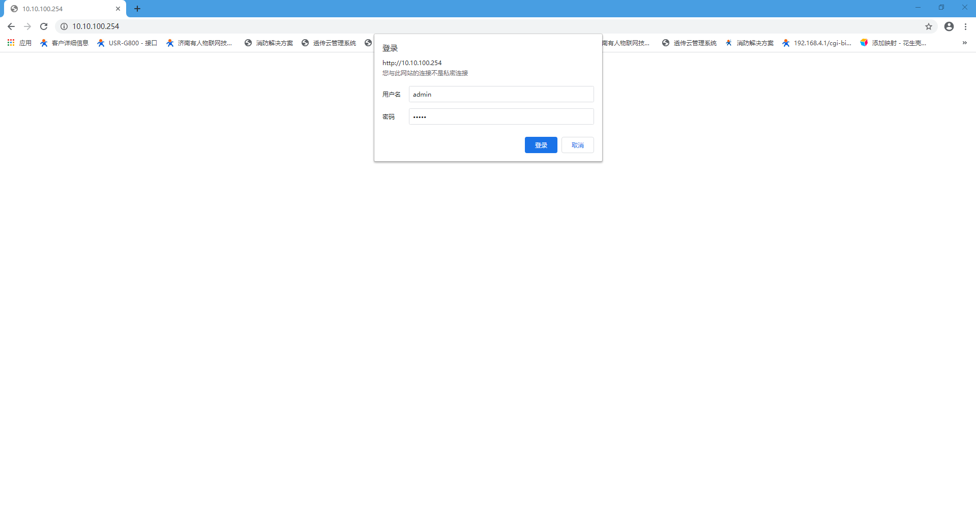This screenshot has width=976, height=529.
Task: Click the site information icon in address bar
Action: (x=64, y=26)
